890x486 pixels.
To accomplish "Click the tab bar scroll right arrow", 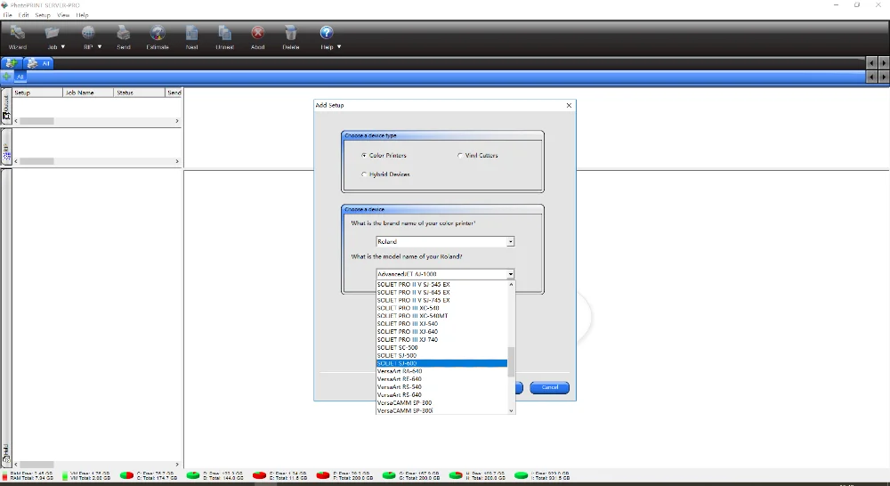I will [x=884, y=63].
